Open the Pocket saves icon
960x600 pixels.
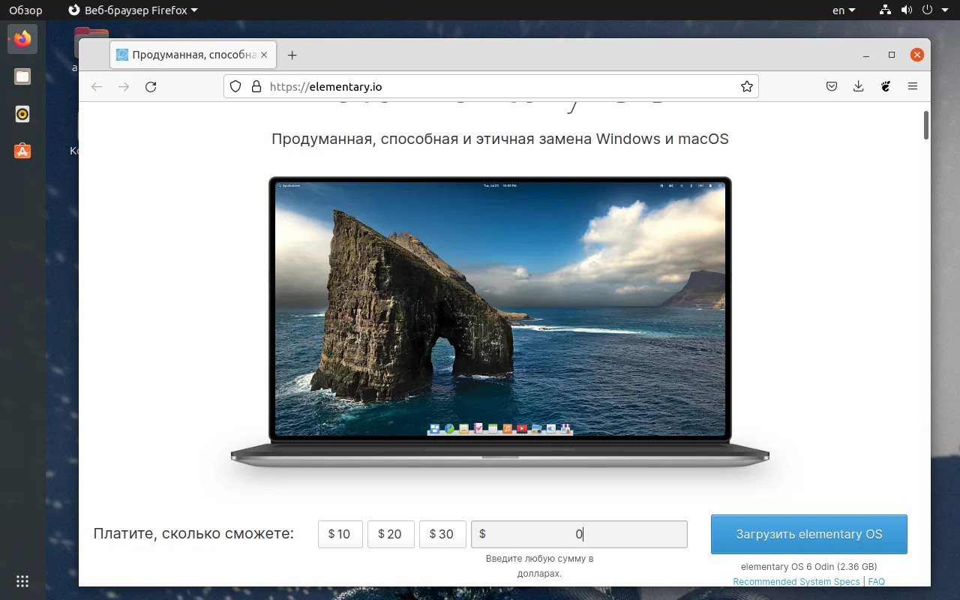click(831, 86)
